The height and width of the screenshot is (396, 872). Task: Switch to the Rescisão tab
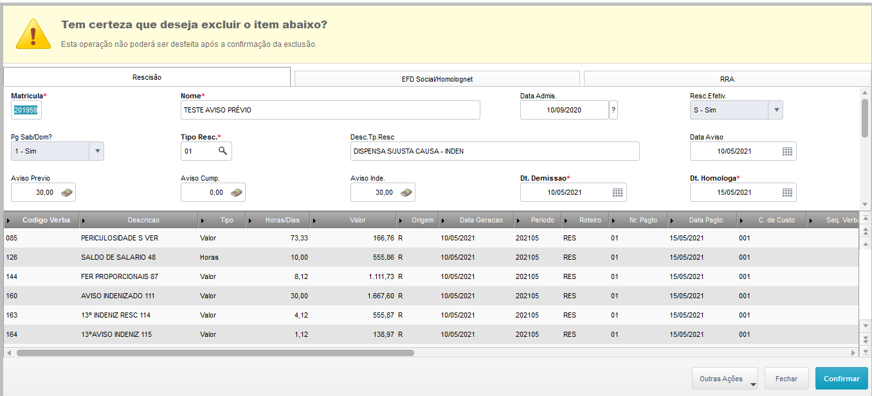pos(147,77)
